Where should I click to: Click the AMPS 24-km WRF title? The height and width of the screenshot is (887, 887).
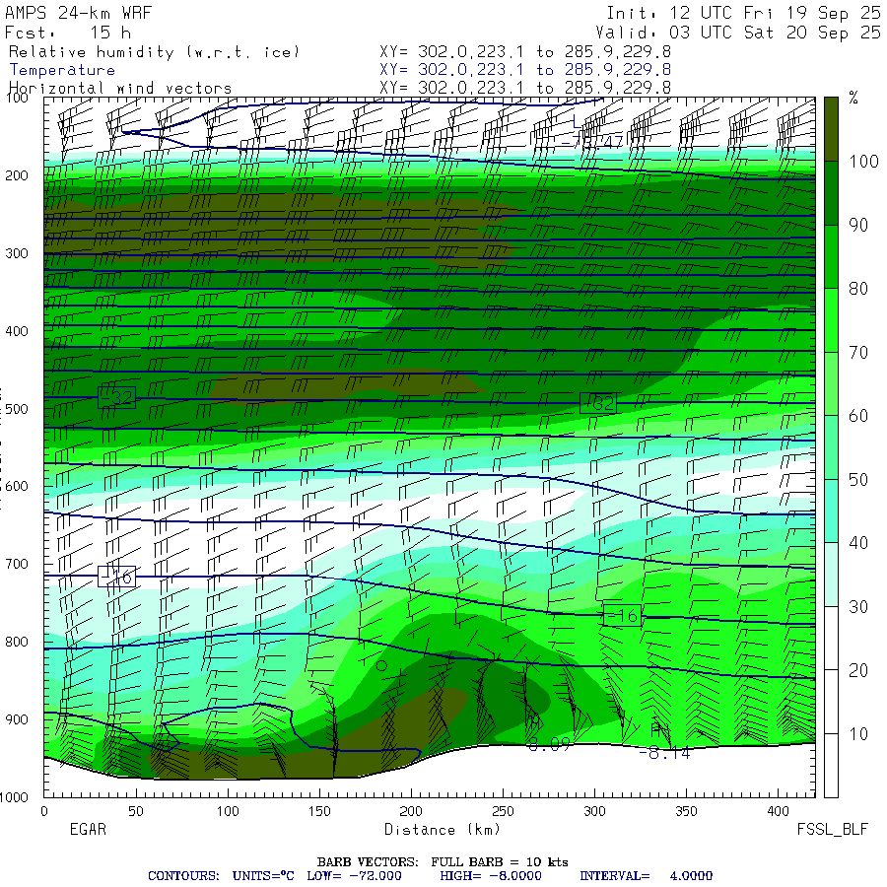pos(78,13)
